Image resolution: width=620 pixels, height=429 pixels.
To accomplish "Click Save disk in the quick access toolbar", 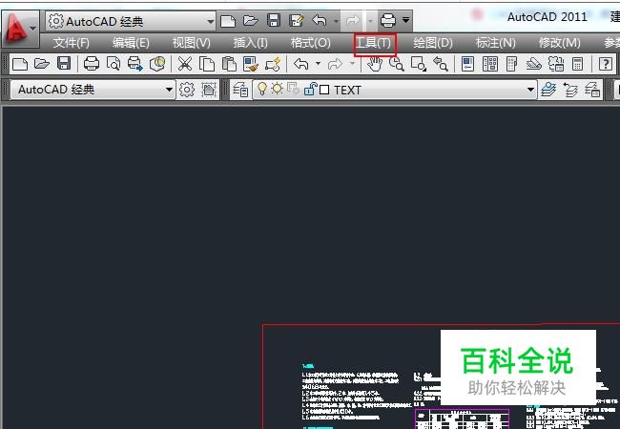I will [274, 21].
